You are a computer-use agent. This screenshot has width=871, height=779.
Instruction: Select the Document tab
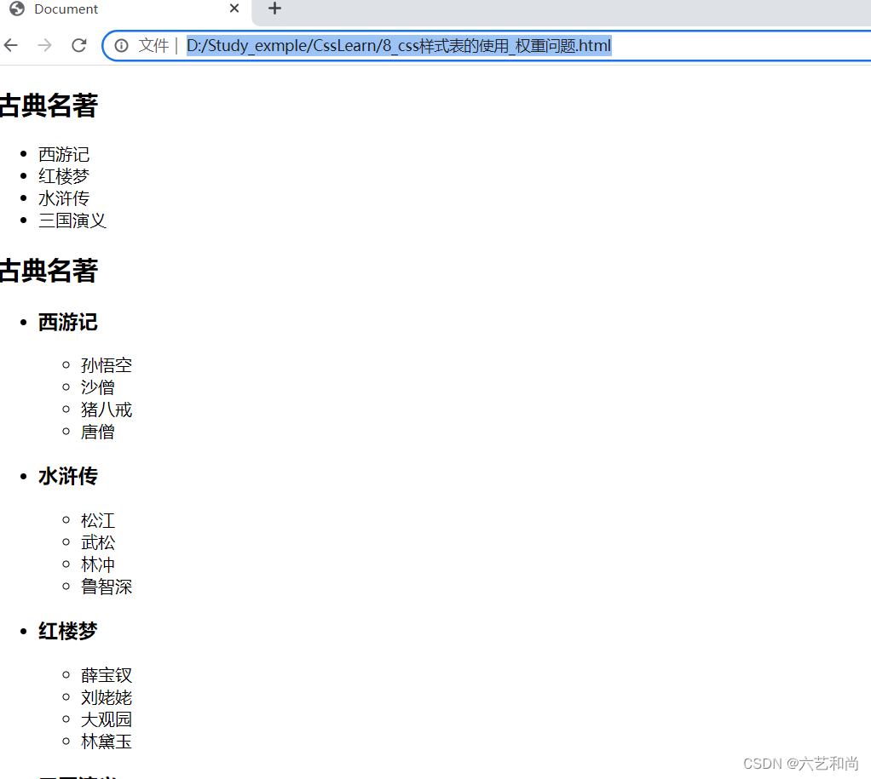pyautogui.click(x=125, y=9)
